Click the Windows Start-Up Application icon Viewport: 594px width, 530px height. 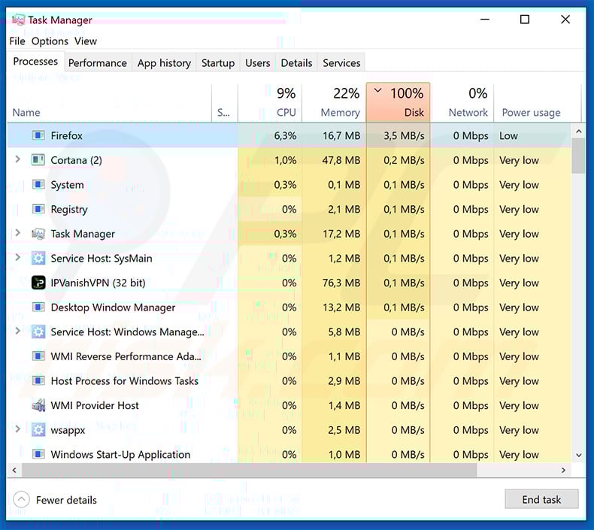point(38,454)
